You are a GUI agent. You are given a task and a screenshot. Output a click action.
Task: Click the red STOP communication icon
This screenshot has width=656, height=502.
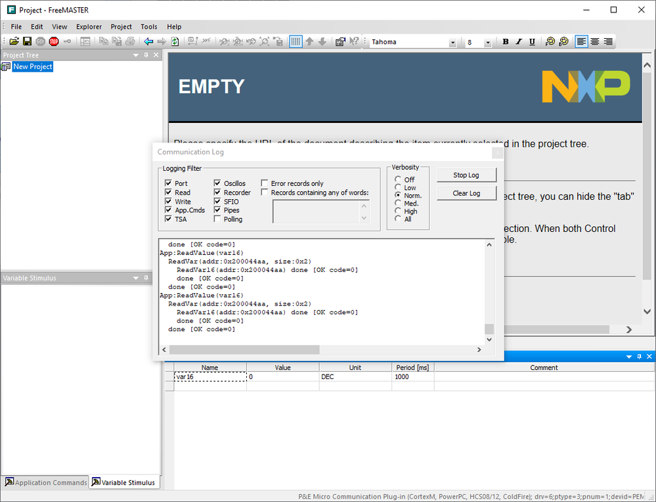54,41
